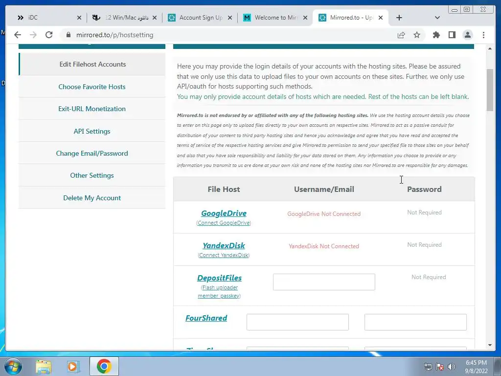Open API Settings page
Viewport: 501px width, 376px height.
[92, 131]
